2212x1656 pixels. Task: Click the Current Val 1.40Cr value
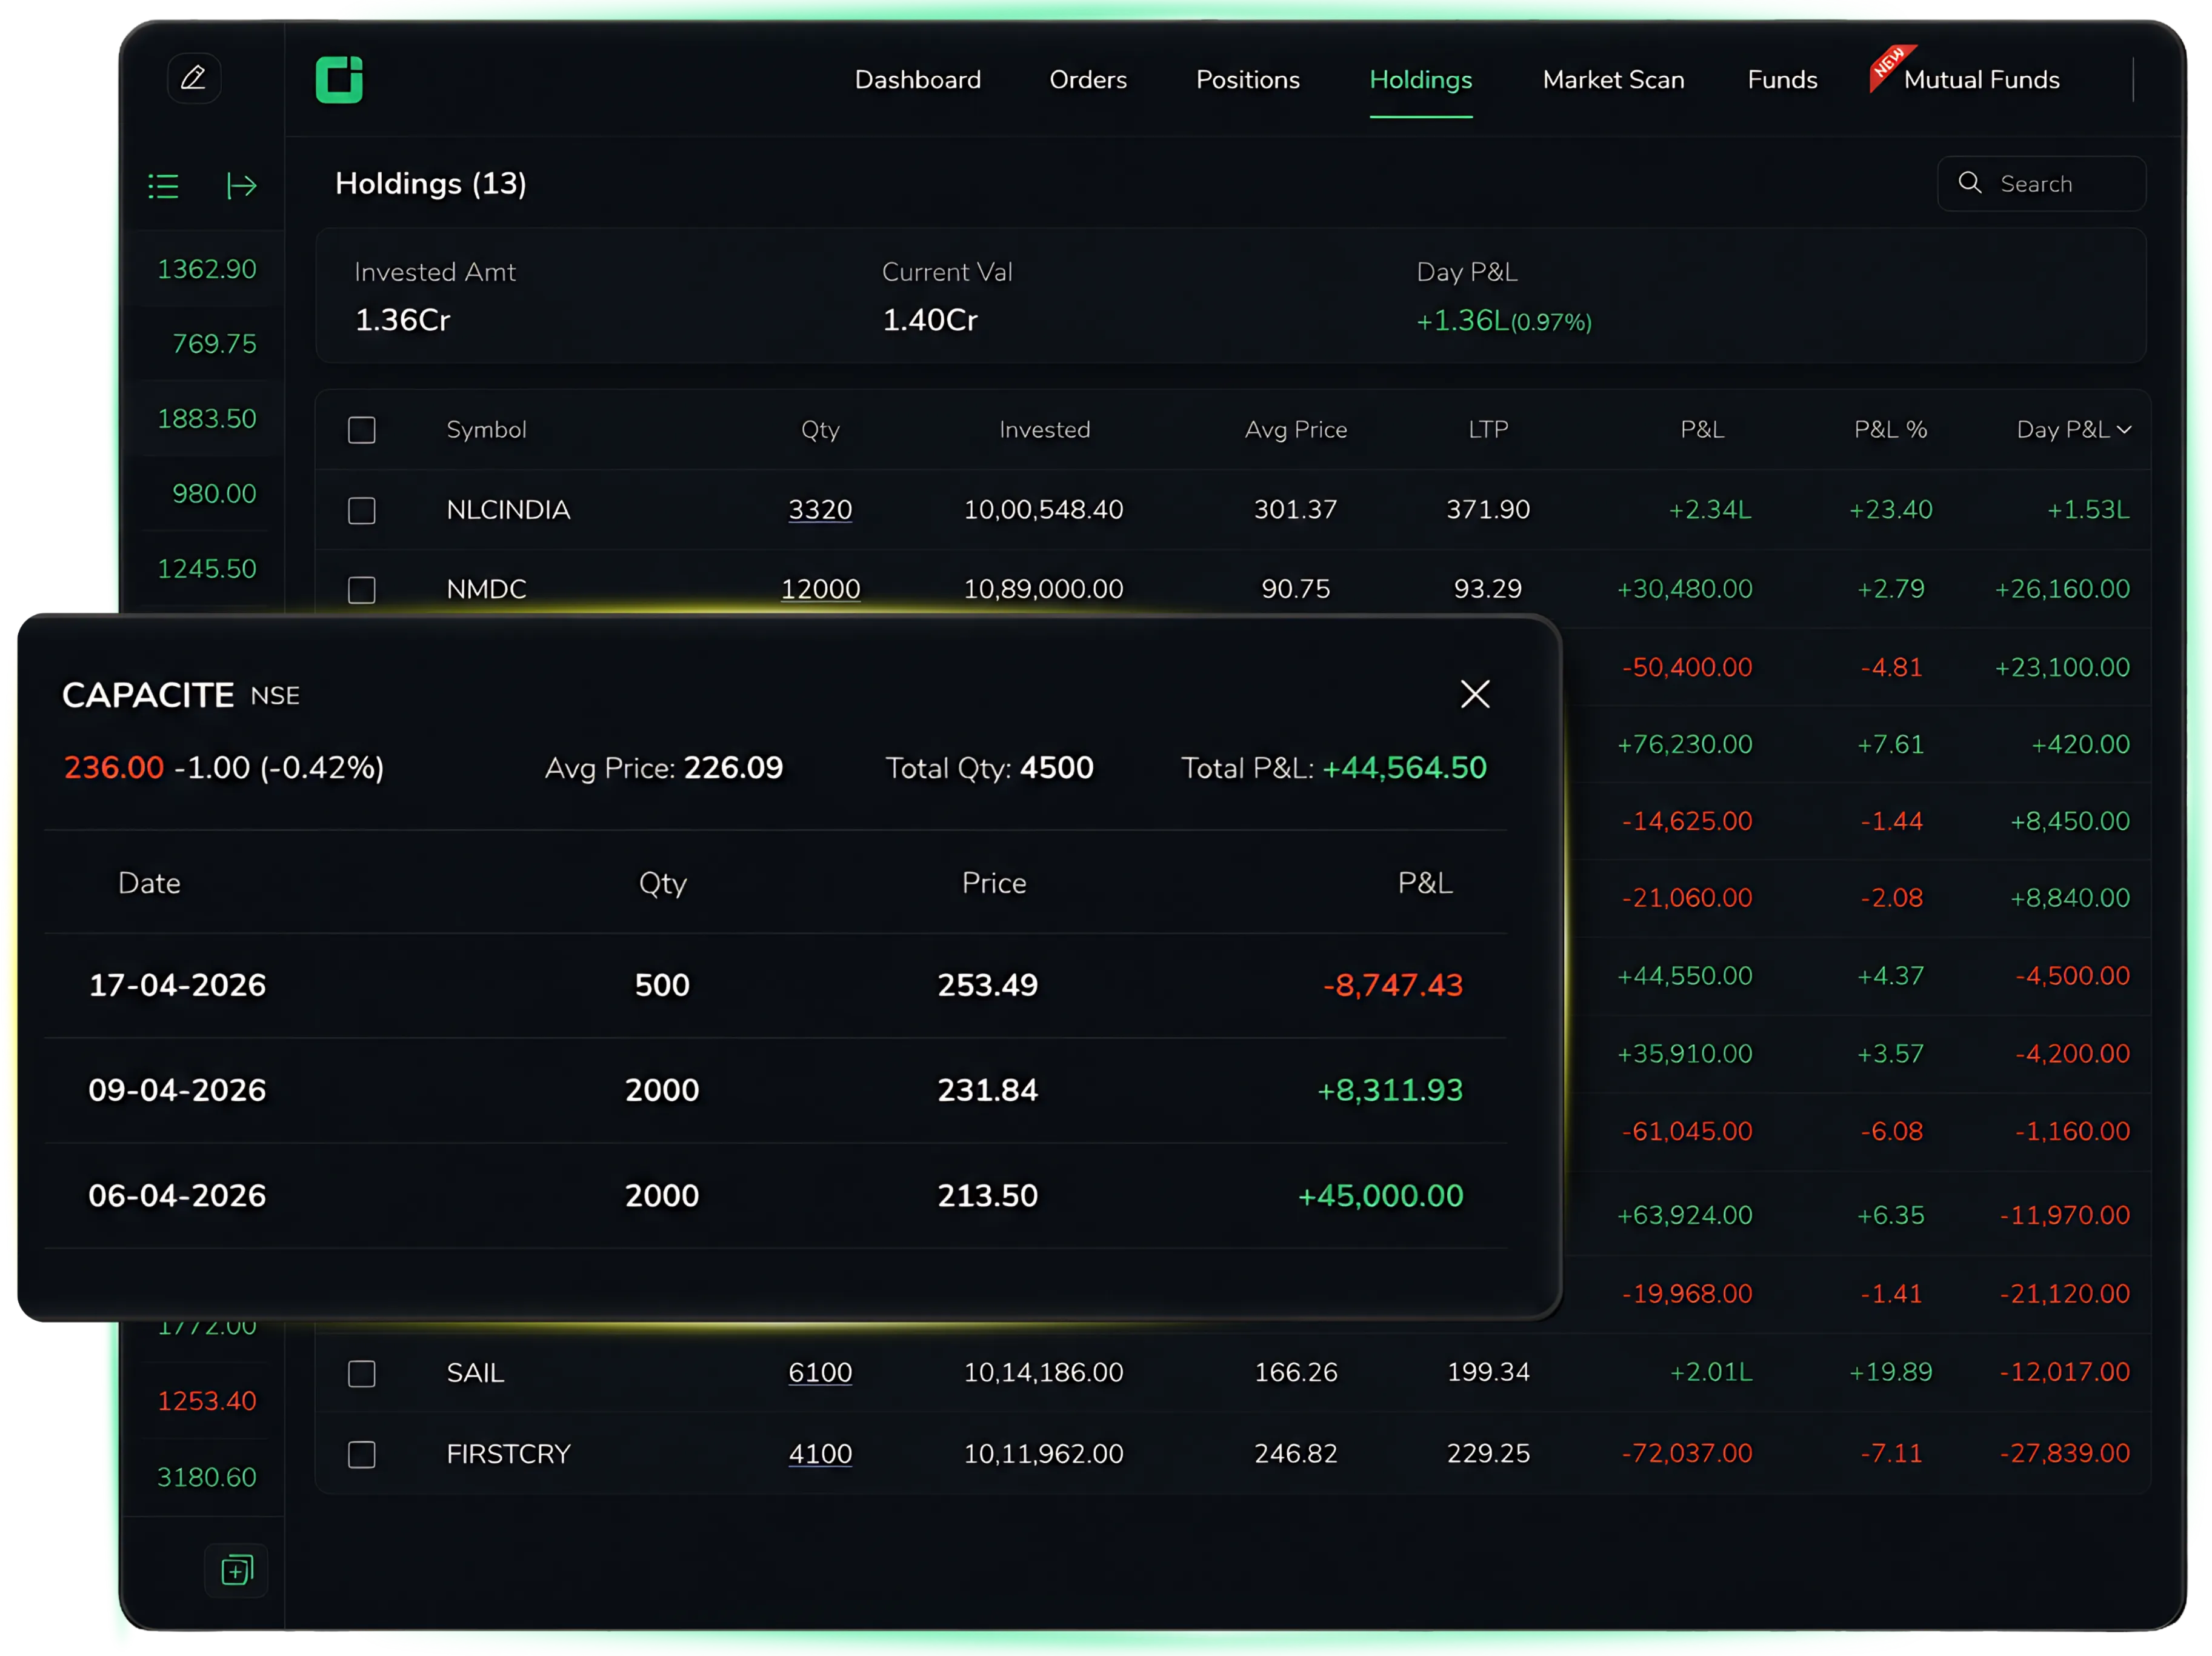pos(930,320)
